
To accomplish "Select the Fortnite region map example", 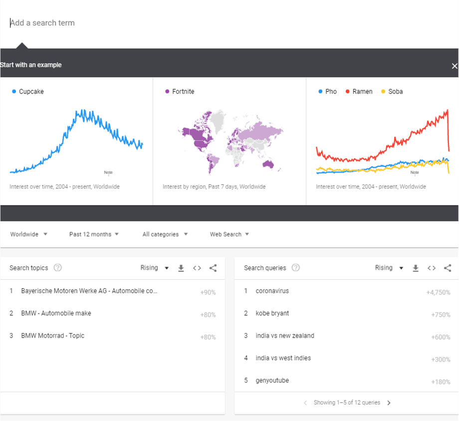I will pyautogui.click(x=229, y=141).
